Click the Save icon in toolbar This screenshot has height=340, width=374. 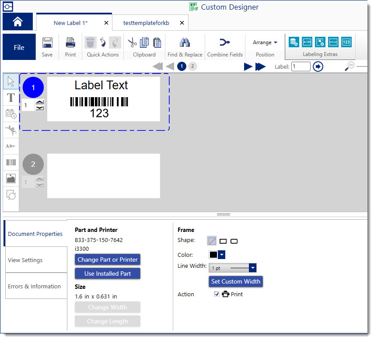pos(47,43)
